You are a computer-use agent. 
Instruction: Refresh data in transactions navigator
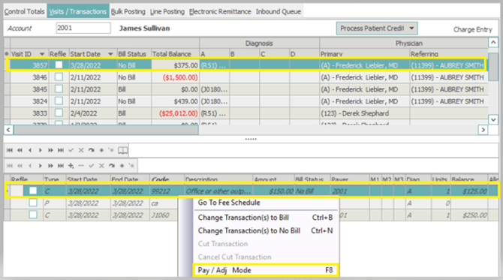[112, 166]
